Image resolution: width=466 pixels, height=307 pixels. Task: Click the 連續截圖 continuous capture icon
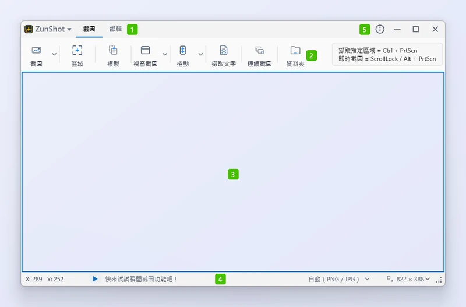pos(260,50)
